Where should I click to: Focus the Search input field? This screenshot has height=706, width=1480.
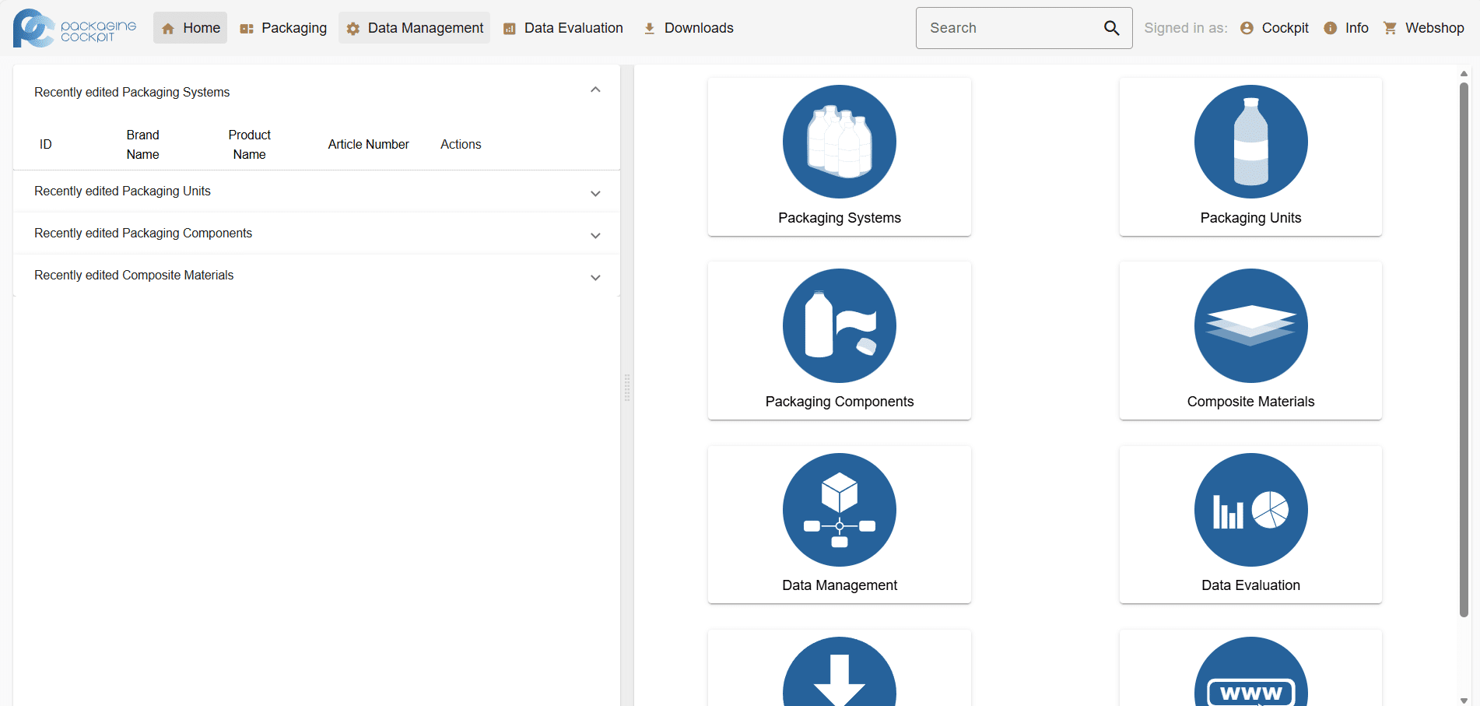tap(1008, 28)
